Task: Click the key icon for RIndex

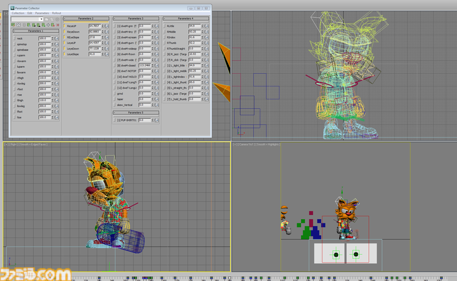Action: click(206, 38)
